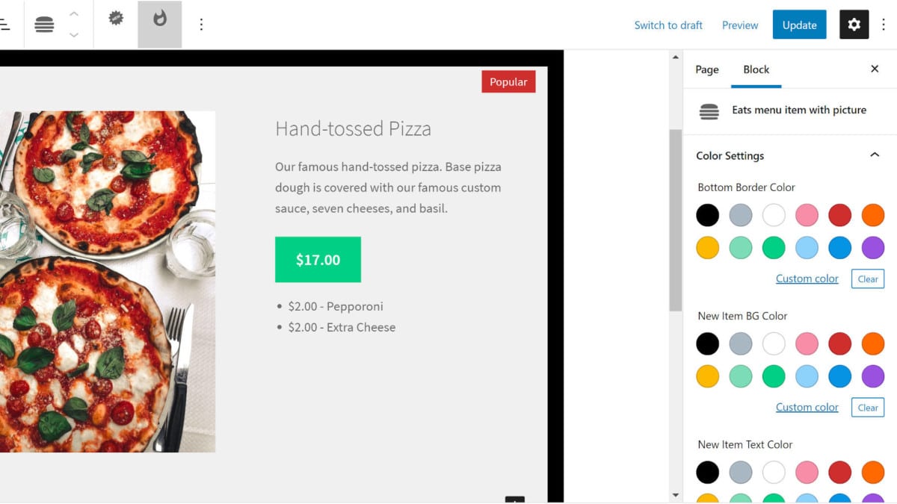Toggle the settings gear sidebar button
897x504 pixels.
854,25
